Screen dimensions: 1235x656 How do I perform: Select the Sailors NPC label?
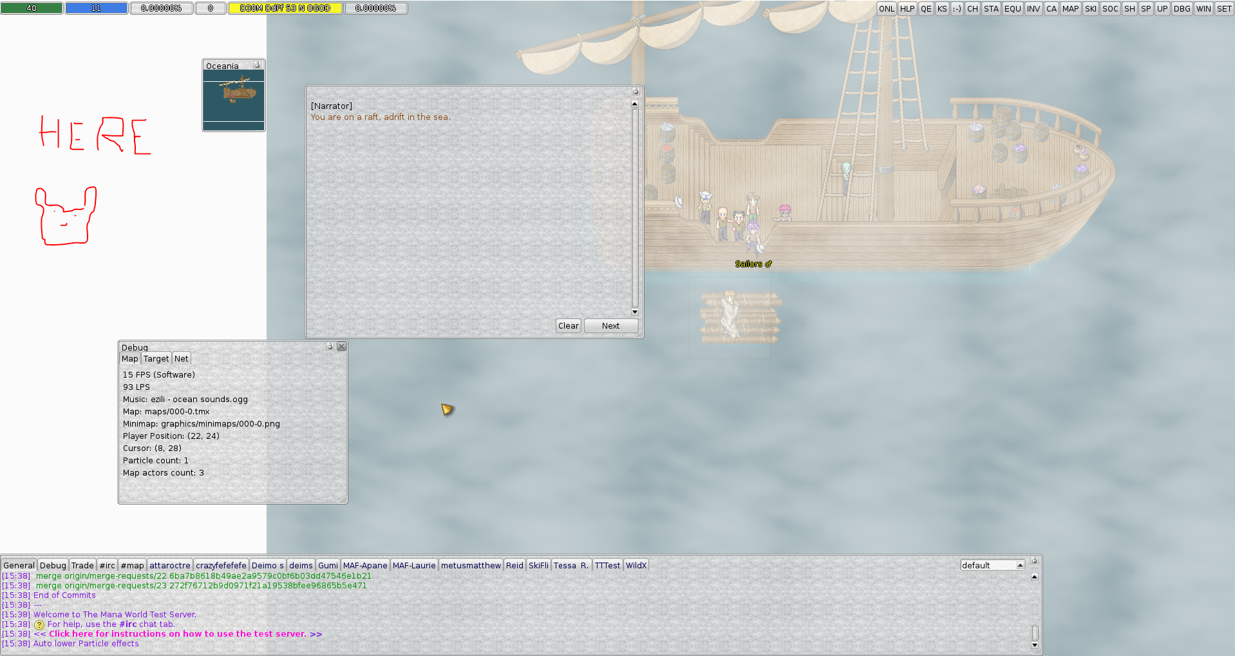click(x=753, y=264)
